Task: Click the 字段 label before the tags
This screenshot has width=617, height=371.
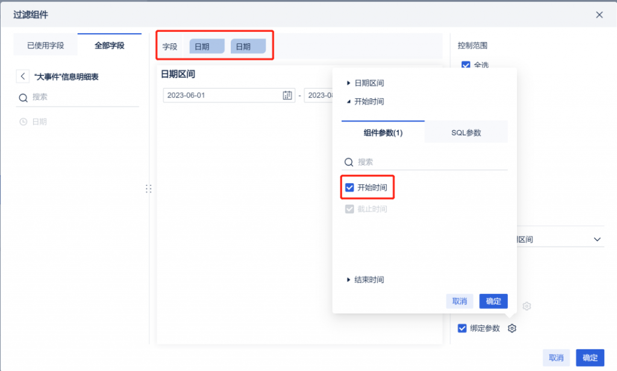Action: pyautogui.click(x=170, y=47)
